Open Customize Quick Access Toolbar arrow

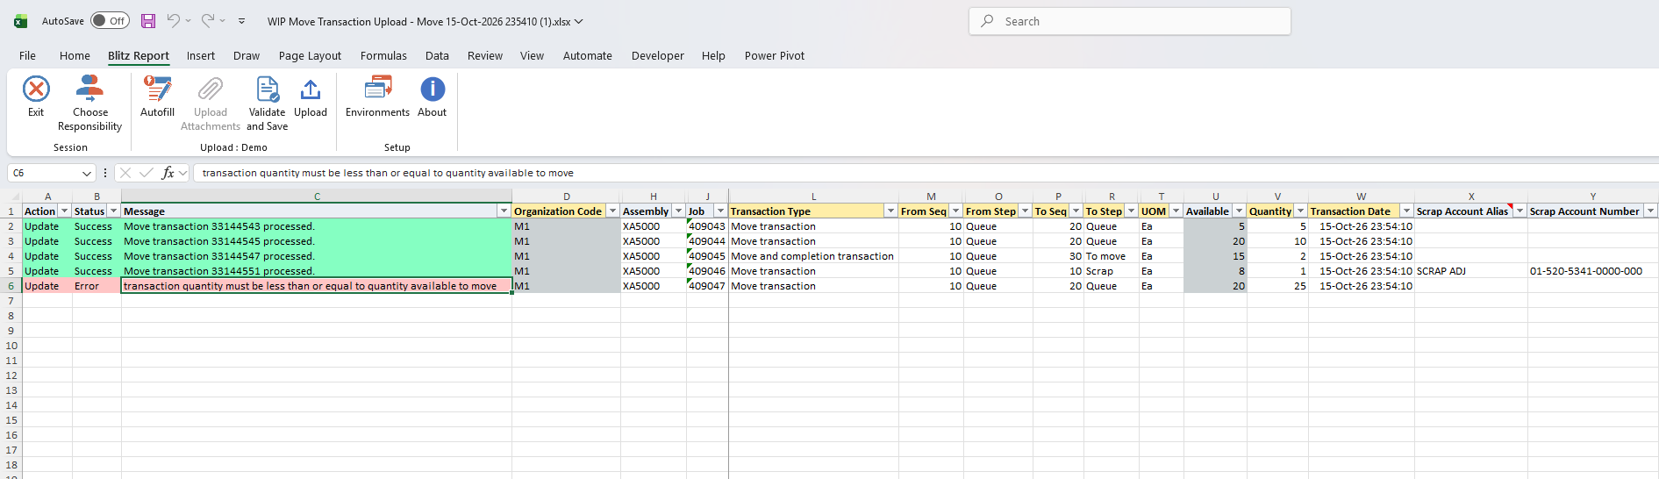[x=242, y=21]
